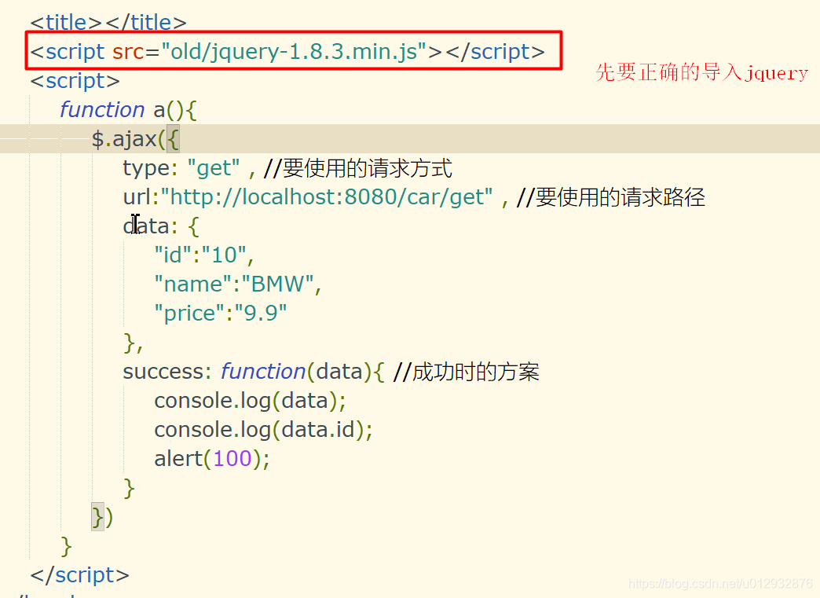Click the alert(100); line
This screenshot has width=820, height=598.
click(212, 459)
